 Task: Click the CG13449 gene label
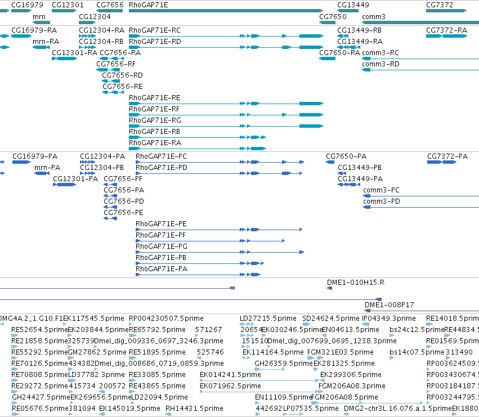tap(353, 5)
